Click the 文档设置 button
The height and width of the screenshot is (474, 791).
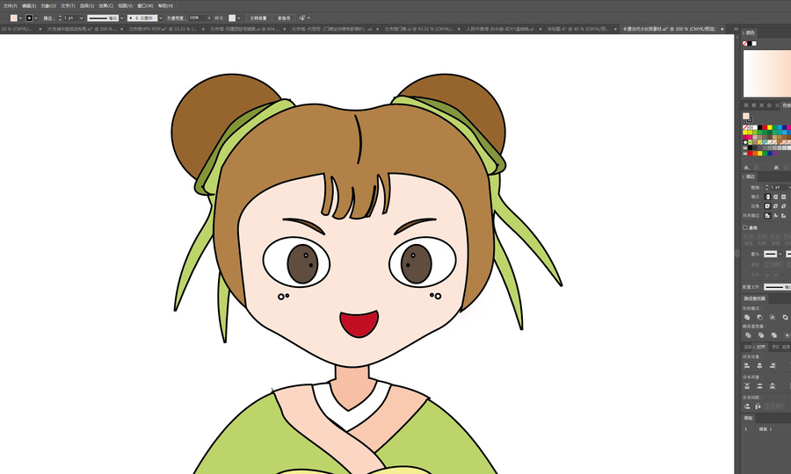point(258,18)
